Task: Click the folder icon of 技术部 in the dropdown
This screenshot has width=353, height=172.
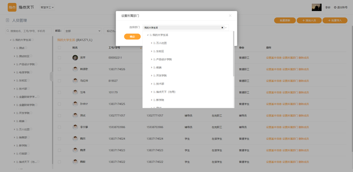Action: pyautogui.click(x=154, y=83)
